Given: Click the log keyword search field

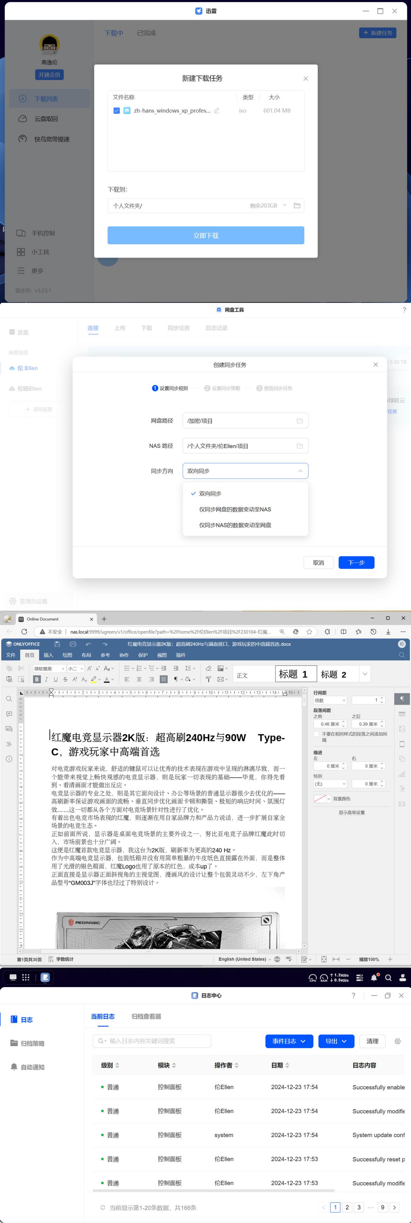Looking at the screenshot, I should click(x=152, y=1041).
